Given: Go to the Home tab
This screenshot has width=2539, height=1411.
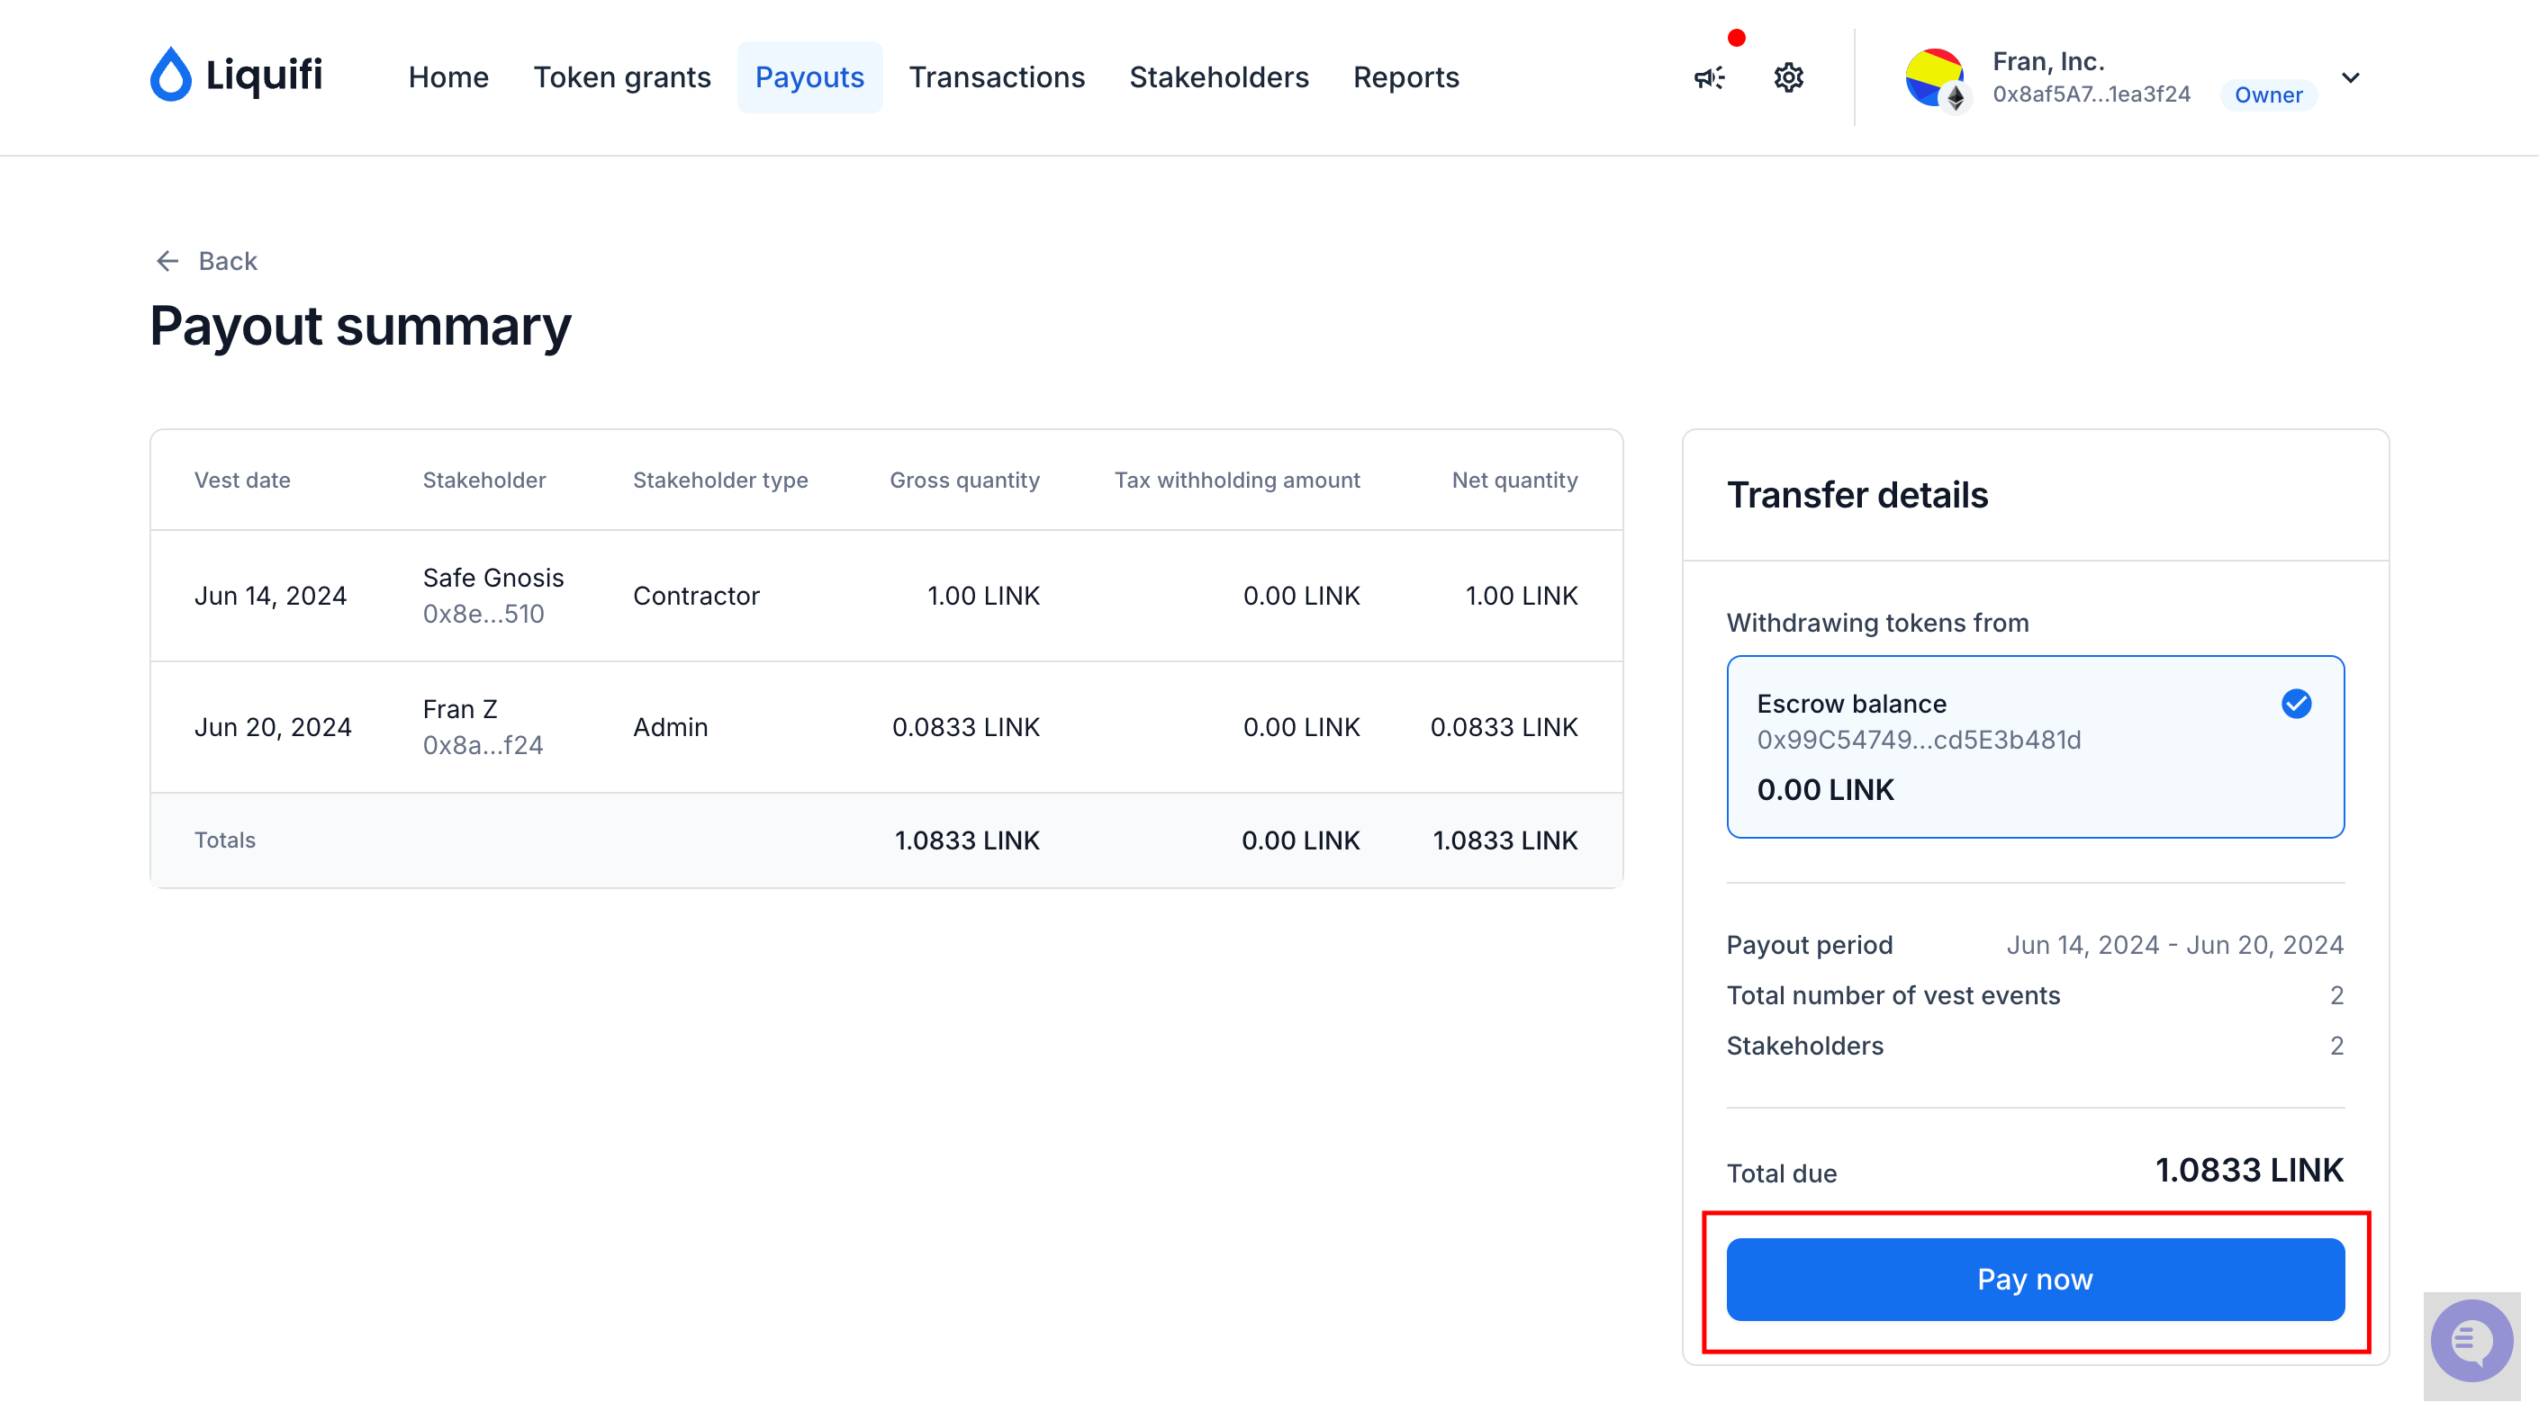Looking at the screenshot, I should (448, 76).
